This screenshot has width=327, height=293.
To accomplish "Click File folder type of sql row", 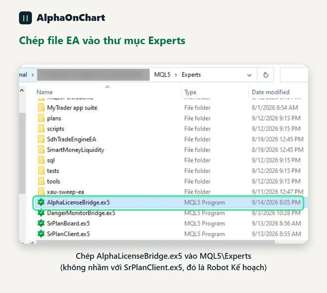I will click(197, 160).
